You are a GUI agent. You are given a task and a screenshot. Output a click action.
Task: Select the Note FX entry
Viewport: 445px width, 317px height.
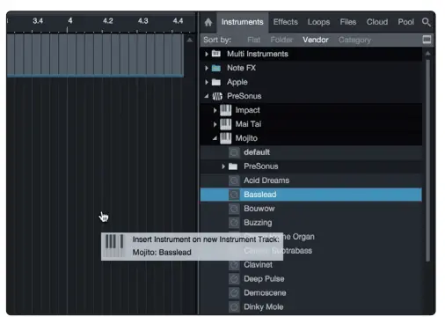point(311,68)
